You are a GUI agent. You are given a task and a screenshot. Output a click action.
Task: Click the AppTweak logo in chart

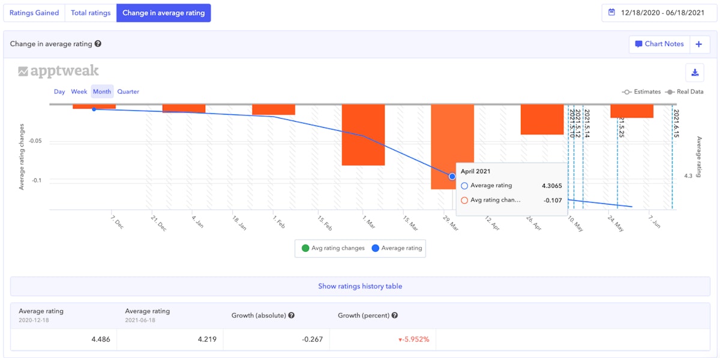coord(58,71)
